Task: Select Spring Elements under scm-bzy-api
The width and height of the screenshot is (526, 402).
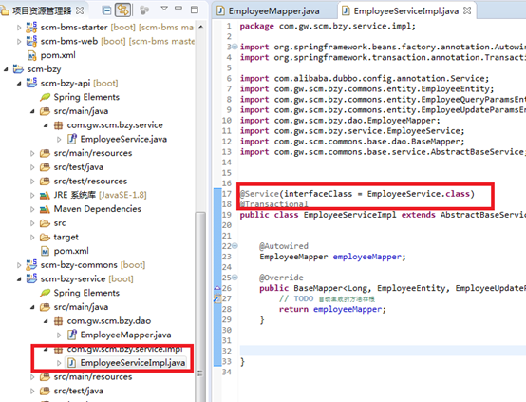Action: (86, 97)
